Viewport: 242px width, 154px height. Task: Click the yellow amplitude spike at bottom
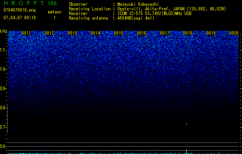click(x=187, y=152)
